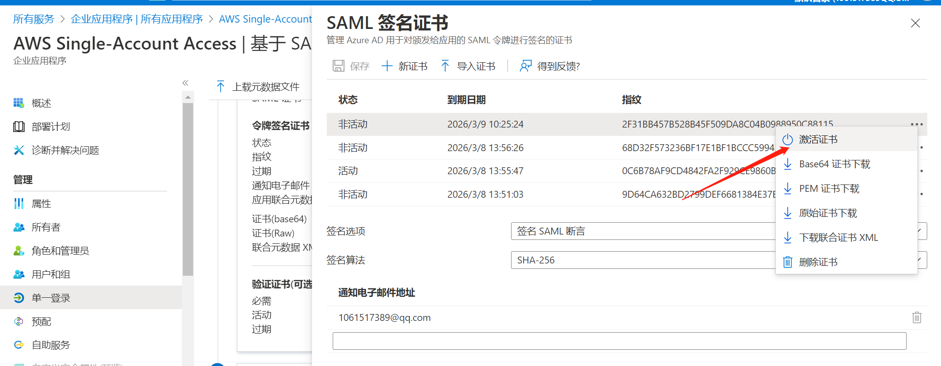Click the 保存 save button
The image size is (941, 366).
coord(351,66)
